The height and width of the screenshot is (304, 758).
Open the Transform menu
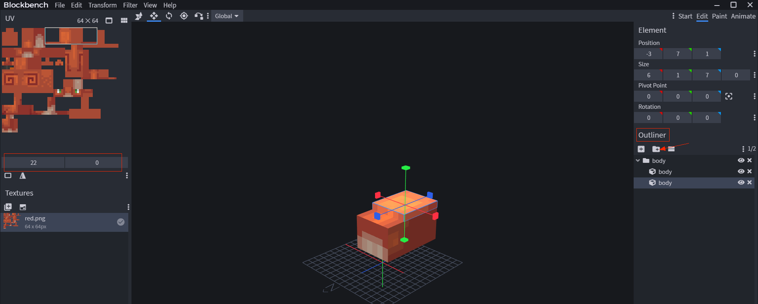pyautogui.click(x=103, y=5)
